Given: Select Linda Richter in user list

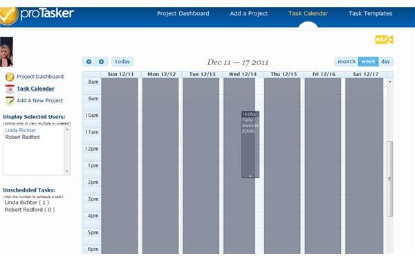Looking at the screenshot, I should pos(20,130).
